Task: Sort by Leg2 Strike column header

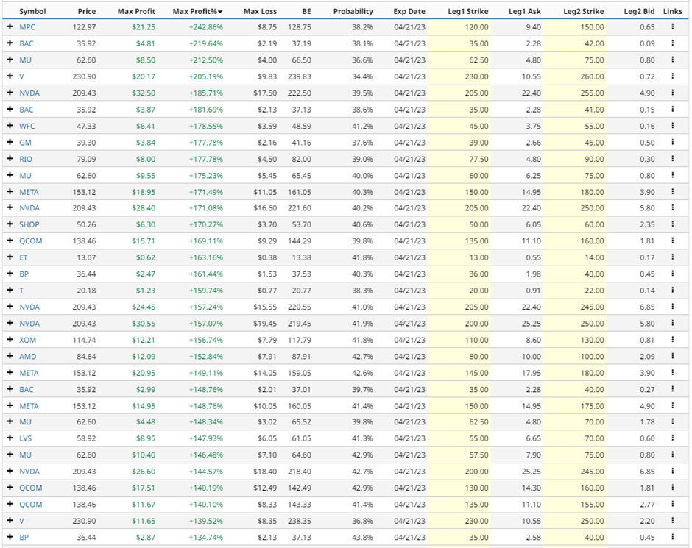Action: (x=584, y=12)
